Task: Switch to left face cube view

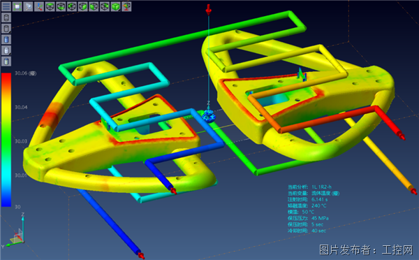Action: pyautogui.click(x=72, y=6)
